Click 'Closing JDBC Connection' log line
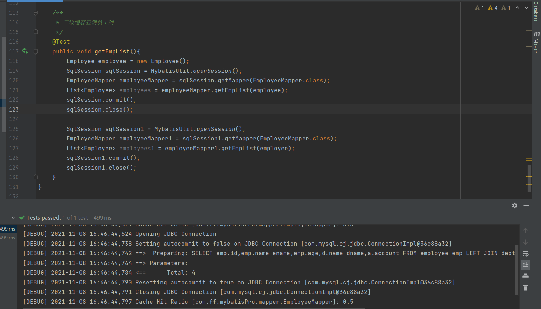 (x=197, y=292)
